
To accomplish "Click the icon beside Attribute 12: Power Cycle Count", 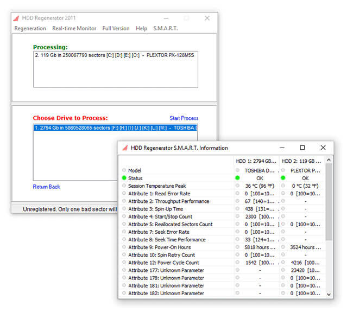I will [124, 262].
